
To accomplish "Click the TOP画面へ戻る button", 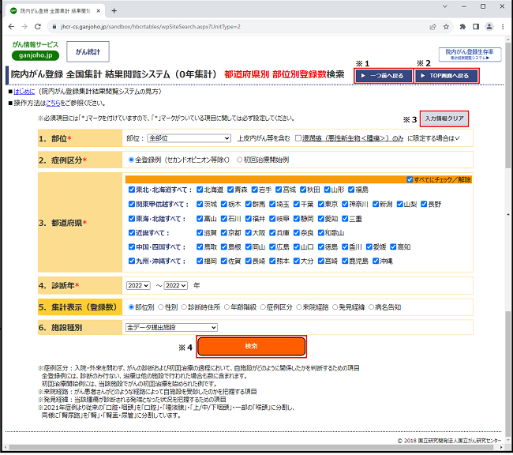I will pos(446,76).
